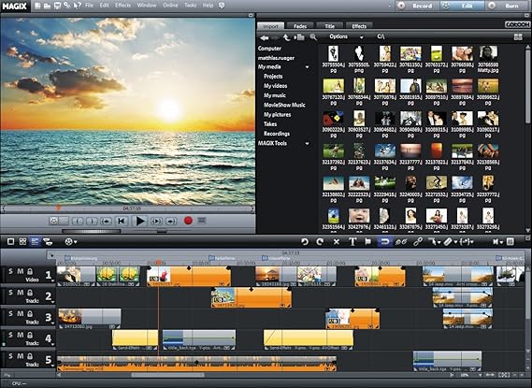Mute track 3 with M button

point(21,314)
